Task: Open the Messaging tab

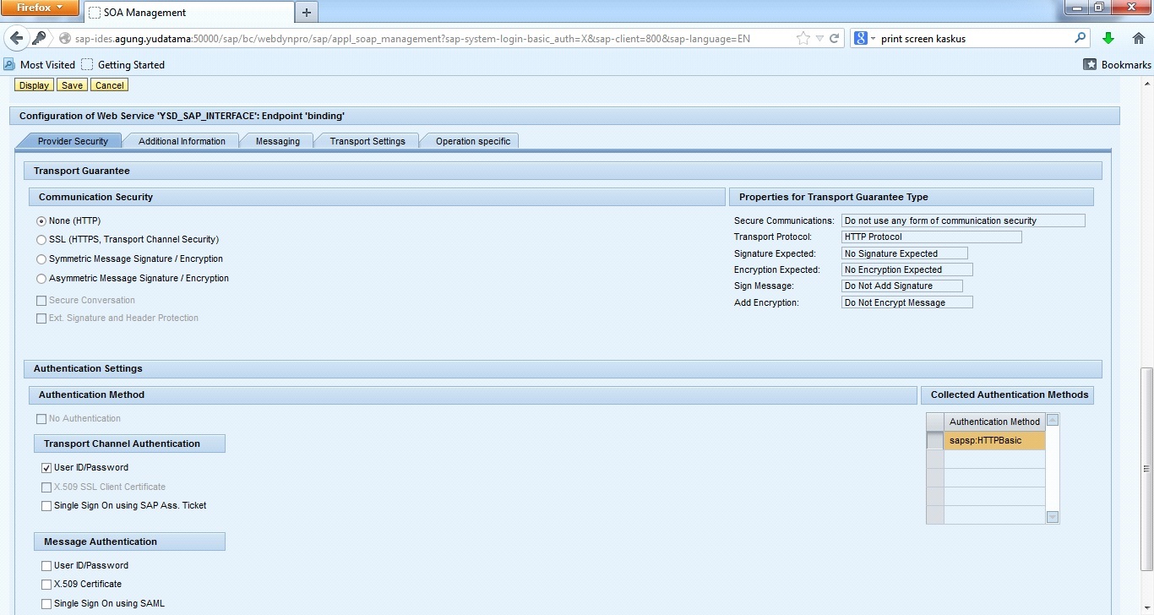Action: click(x=277, y=141)
